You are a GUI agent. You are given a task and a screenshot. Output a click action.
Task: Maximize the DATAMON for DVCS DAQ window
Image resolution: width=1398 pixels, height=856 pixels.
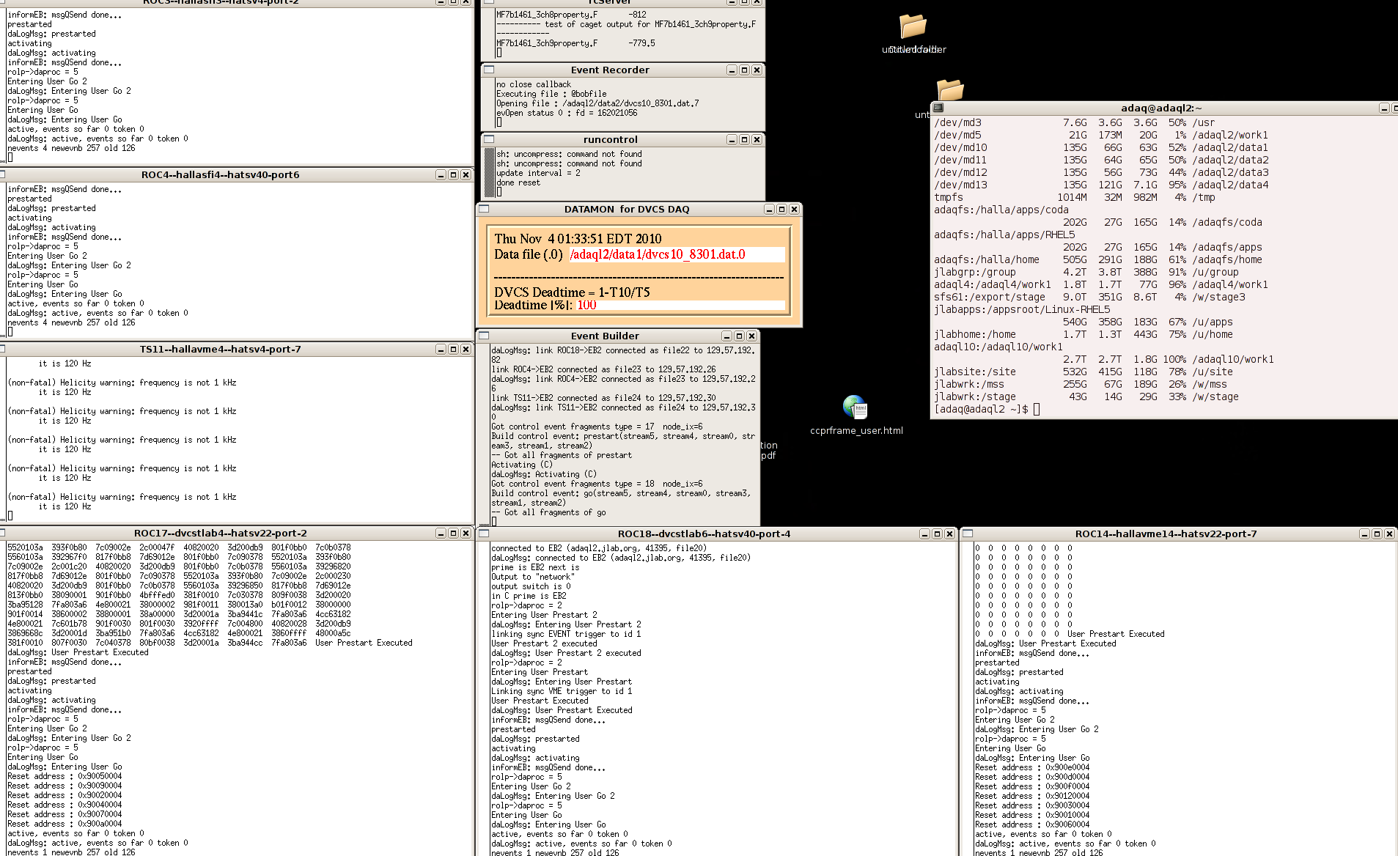click(x=781, y=209)
